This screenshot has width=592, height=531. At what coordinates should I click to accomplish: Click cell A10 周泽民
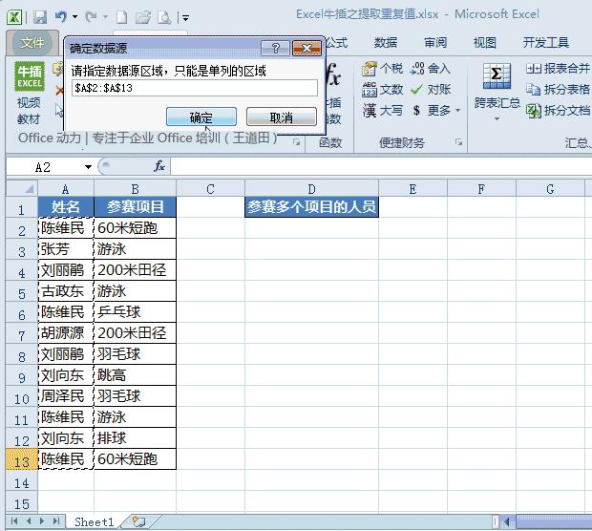[x=66, y=396]
